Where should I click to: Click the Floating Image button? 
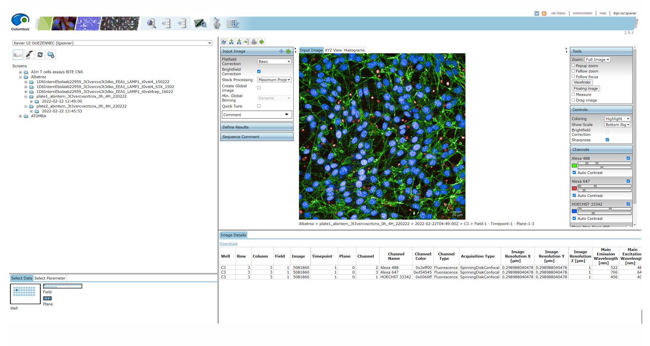click(585, 88)
